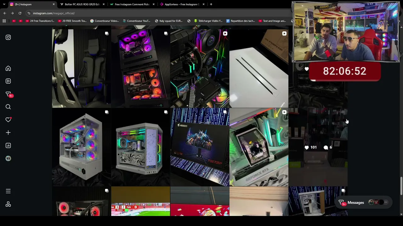Open the GeForce RTX white build video

[x=259, y=147]
